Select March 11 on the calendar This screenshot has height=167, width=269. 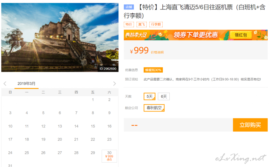(x=27, y=126)
